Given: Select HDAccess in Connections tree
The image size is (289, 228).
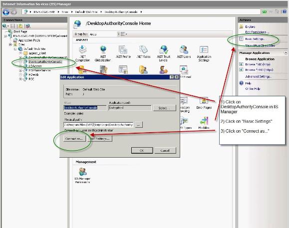Looking at the screenshot, I should click(x=35, y=66).
